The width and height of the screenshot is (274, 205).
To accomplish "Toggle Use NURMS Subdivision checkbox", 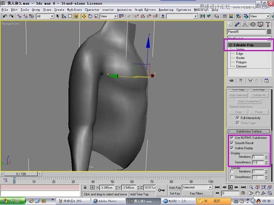I will 232,138.
